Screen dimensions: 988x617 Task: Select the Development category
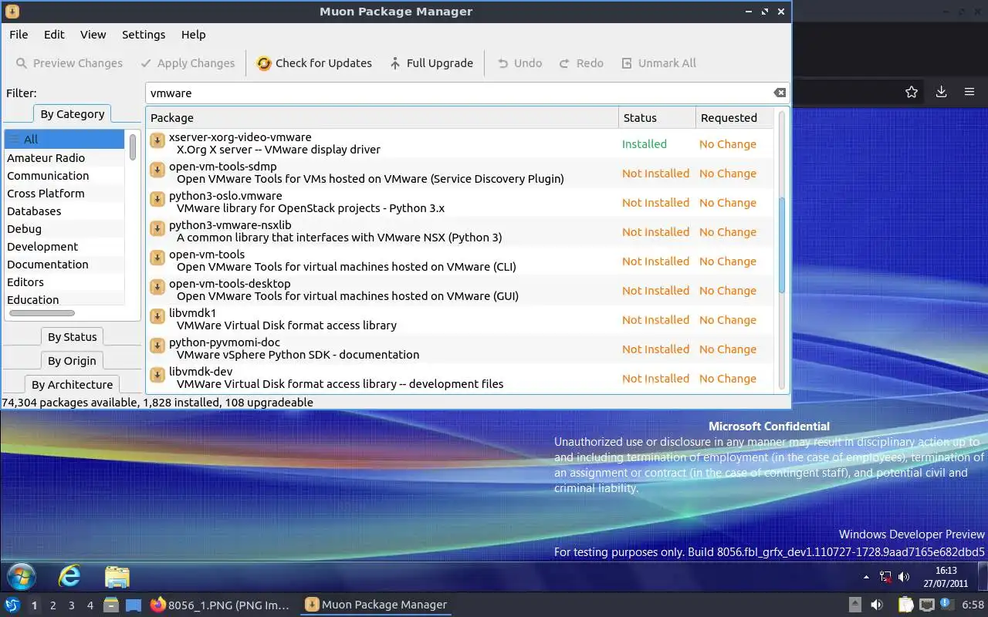coord(64,247)
